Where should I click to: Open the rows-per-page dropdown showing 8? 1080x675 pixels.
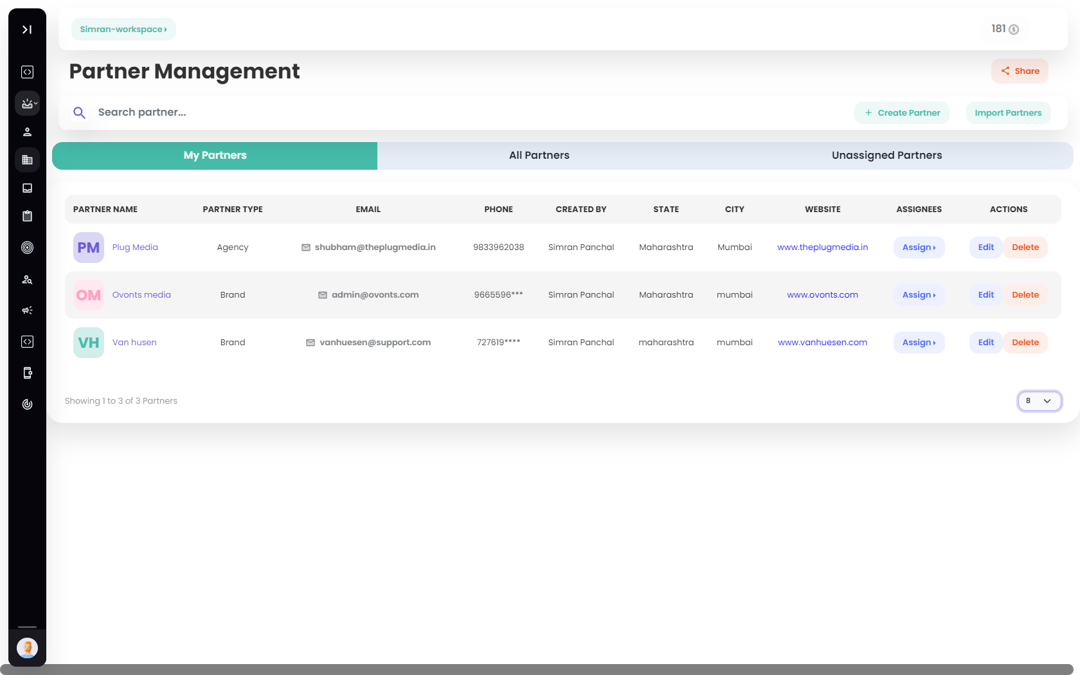(x=1039, y=401)
